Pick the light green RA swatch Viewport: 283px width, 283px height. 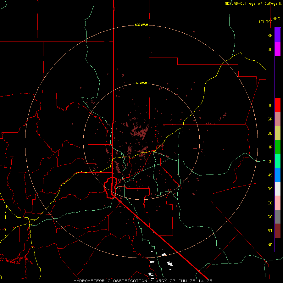(x=278, y=161)
